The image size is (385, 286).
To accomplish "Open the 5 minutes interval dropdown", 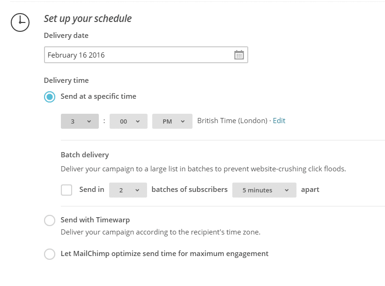I will (264, 190).
